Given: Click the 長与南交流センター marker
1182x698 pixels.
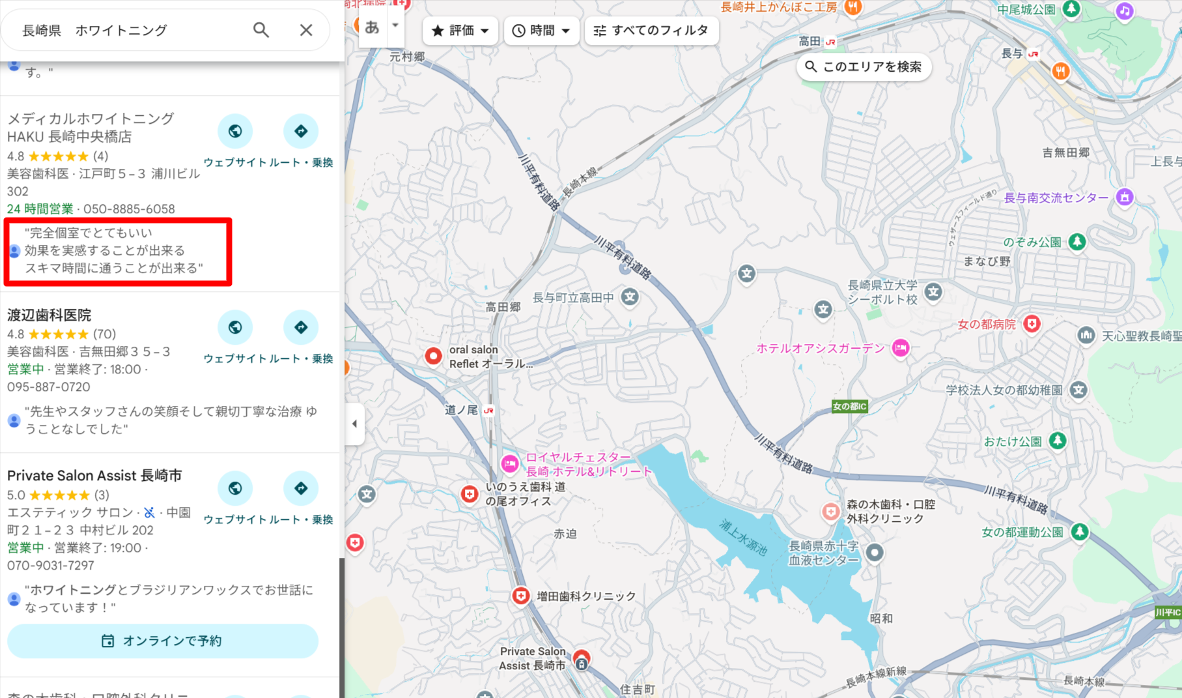Looking at the screenshot, I should coord(1125,197).
